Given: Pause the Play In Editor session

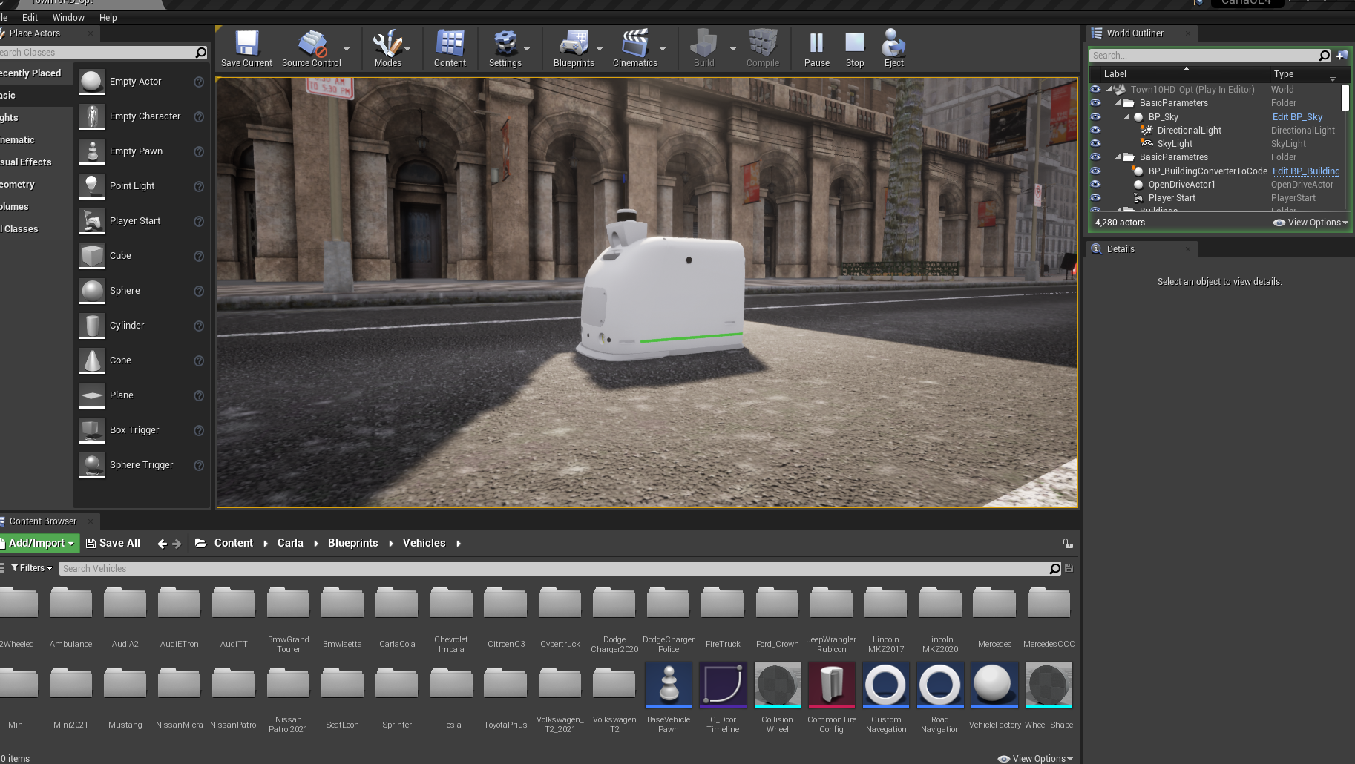Looking at the screenshot, I should 816,47.
